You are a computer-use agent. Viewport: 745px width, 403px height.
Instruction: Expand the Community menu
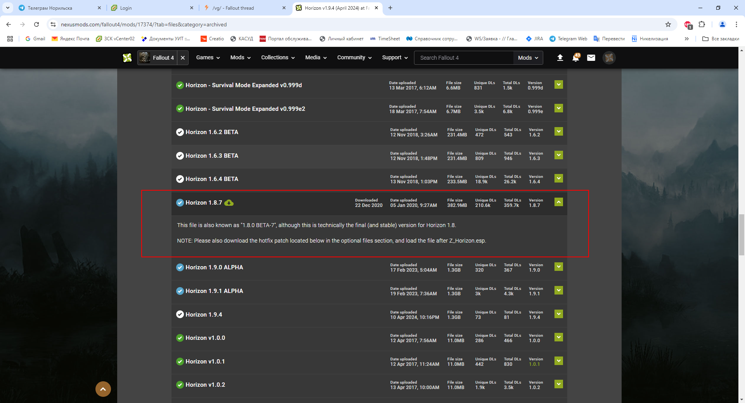(x=354, y=58)
